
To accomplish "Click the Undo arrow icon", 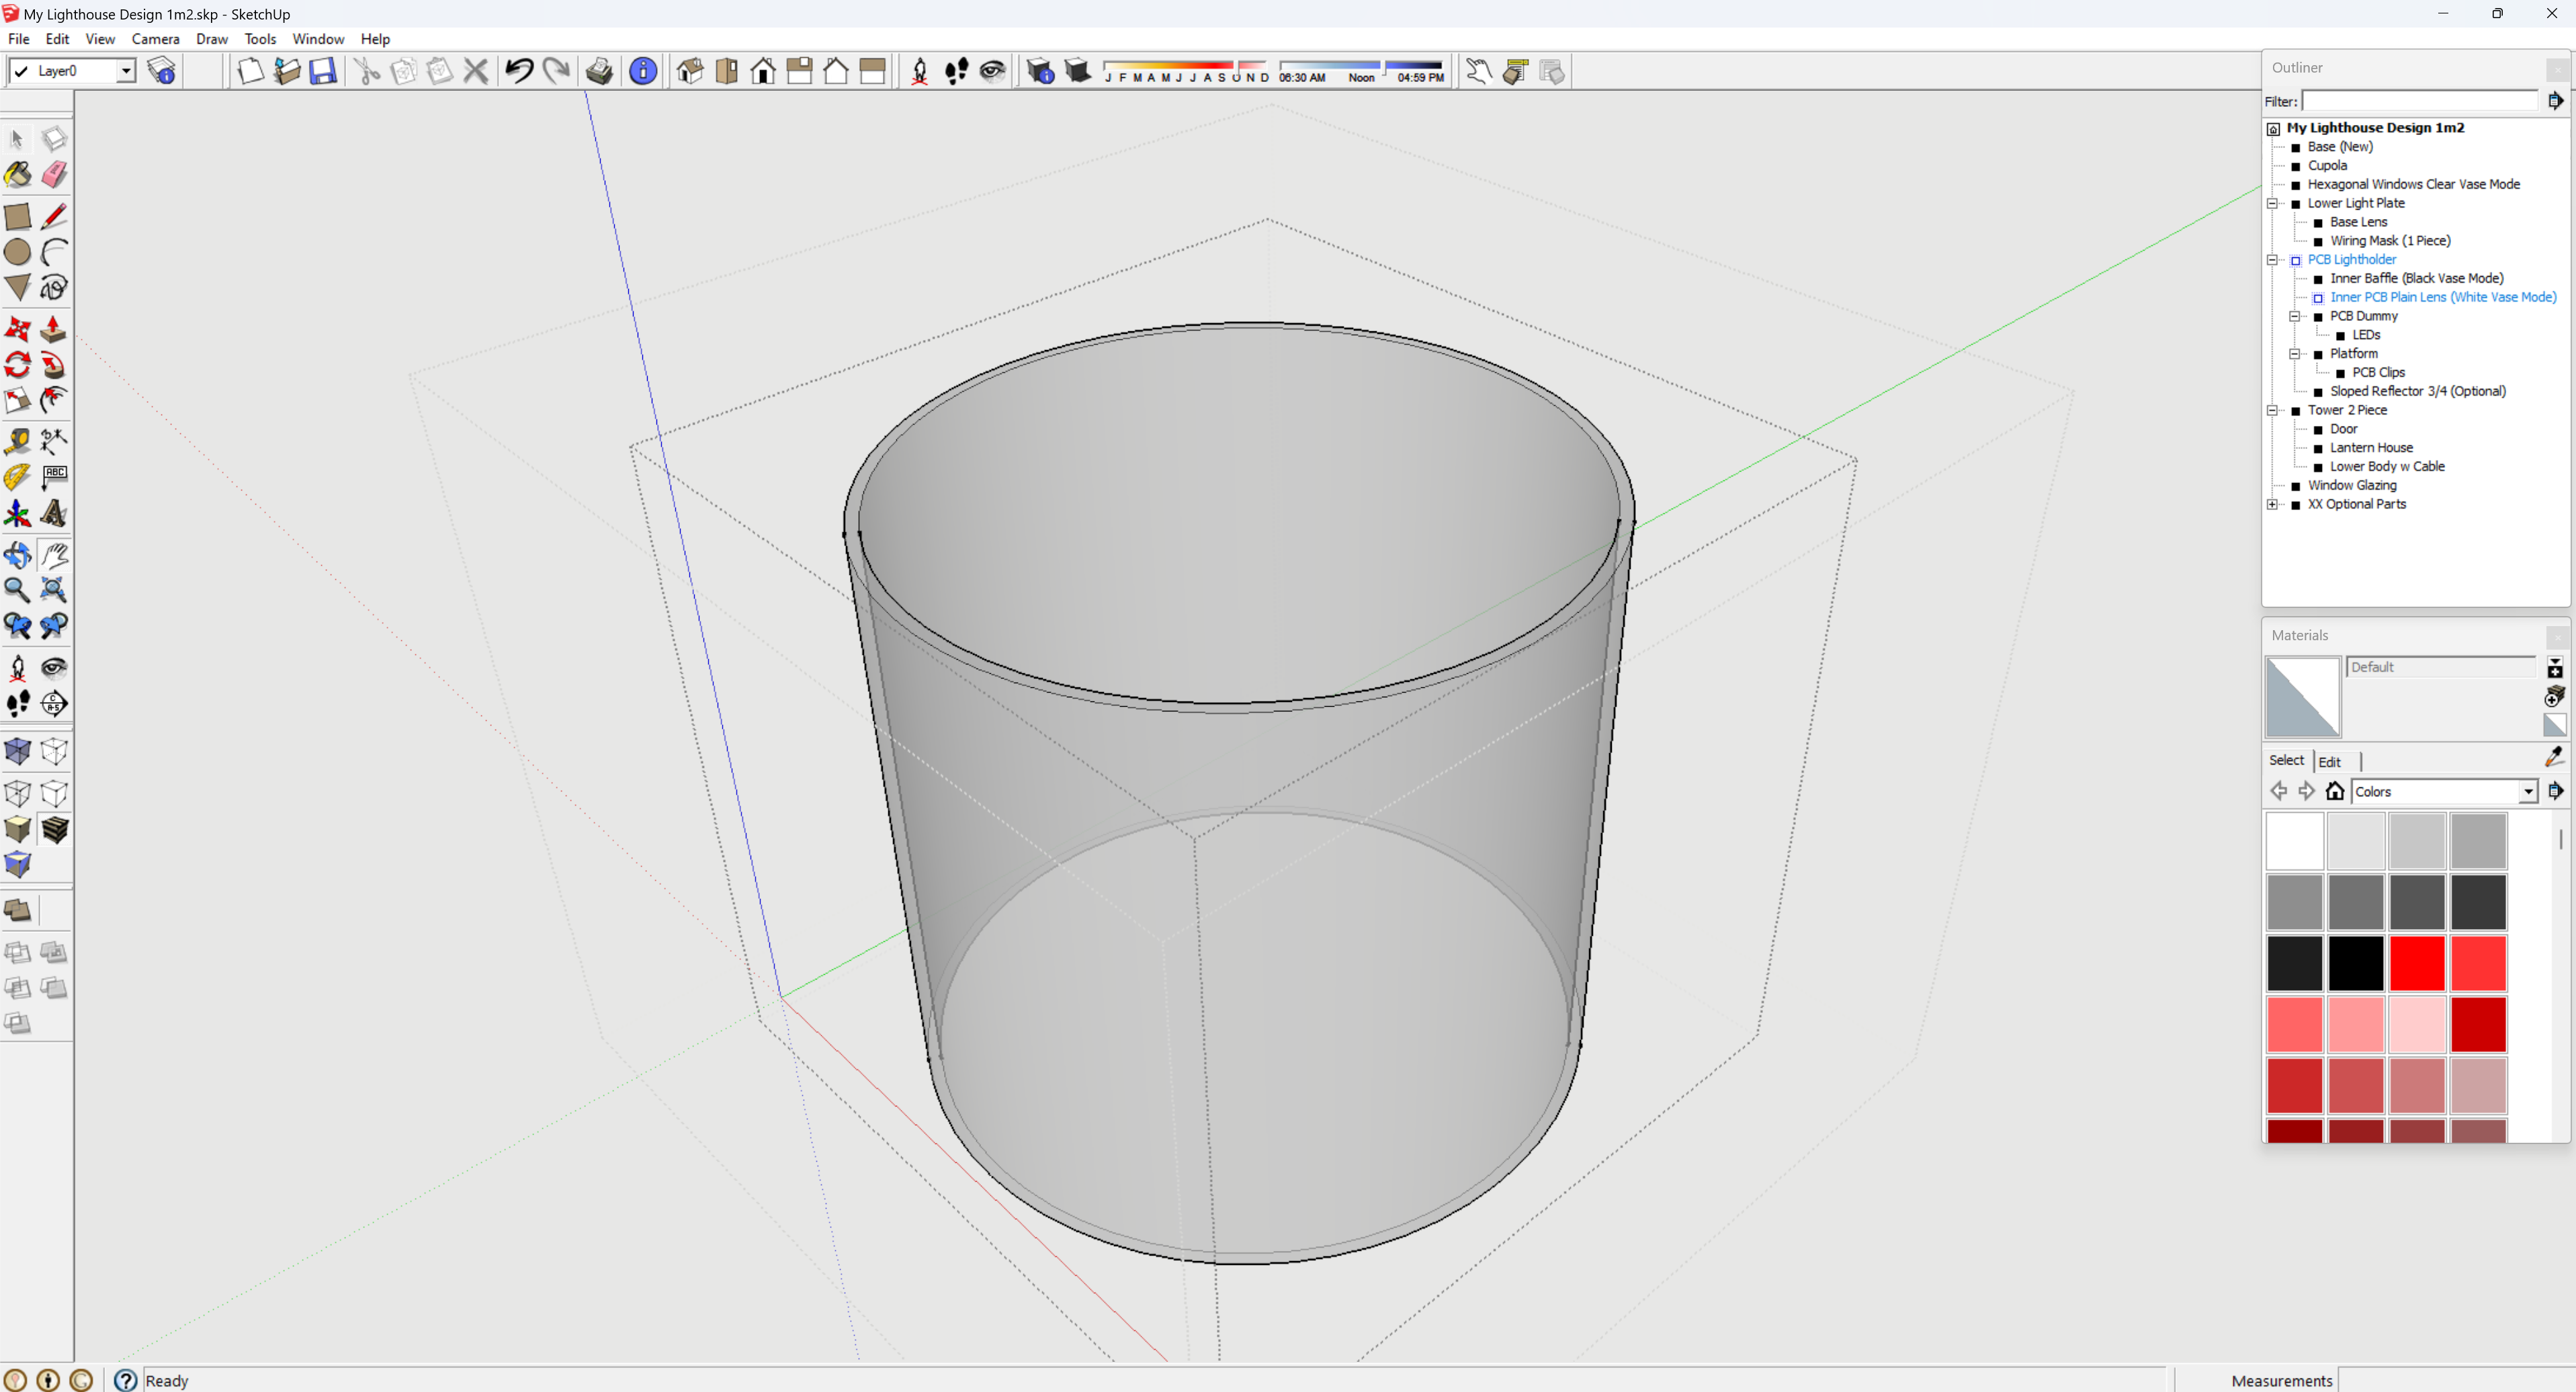I will 519,71.
